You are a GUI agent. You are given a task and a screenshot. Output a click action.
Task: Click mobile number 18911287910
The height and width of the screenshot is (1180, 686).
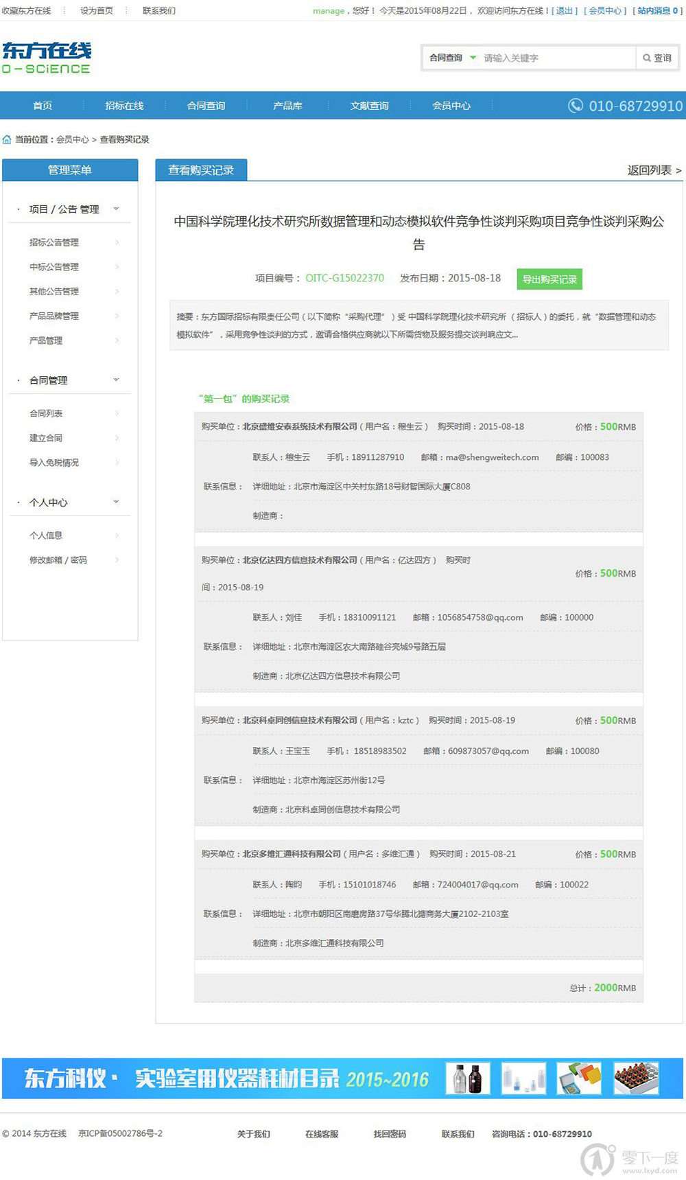(378, 457)
